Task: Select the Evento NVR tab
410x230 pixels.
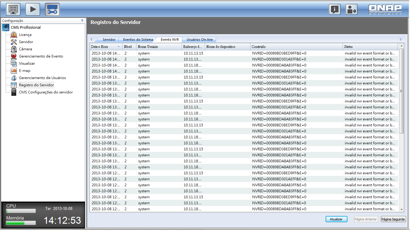Action: click(x=170, y=40)
